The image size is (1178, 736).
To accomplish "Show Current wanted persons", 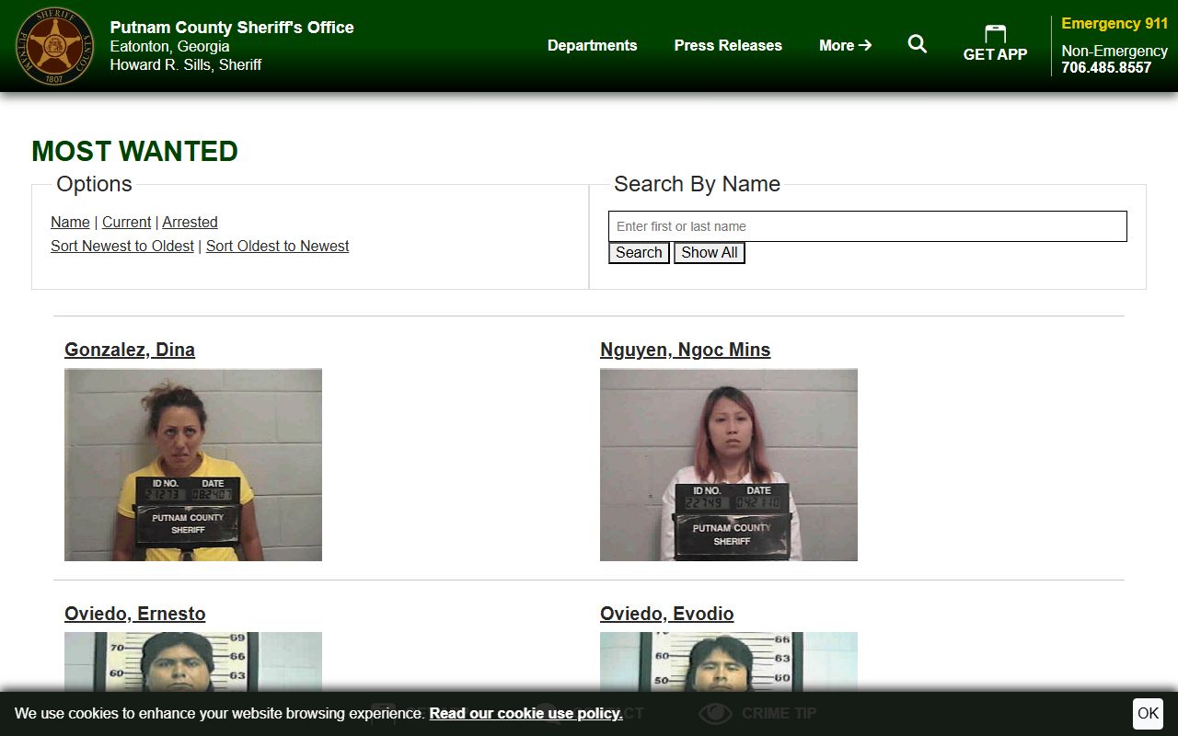I will click(126, 222).
